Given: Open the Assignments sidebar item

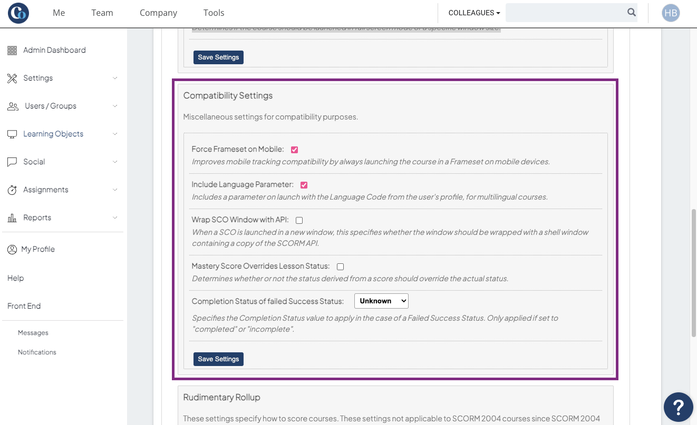Looking at the screenshot, I should coord(45,190).
